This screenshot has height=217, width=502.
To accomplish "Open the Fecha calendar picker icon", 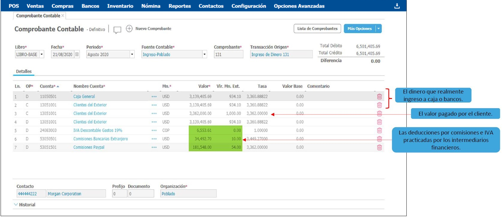I will 77,54.
